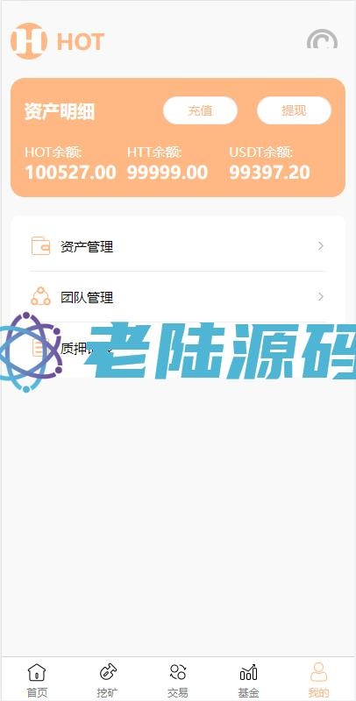Expand 团队管理 using its right chevron
Image resolution: width=356 pixels, height=701 pixels.
[x=321, y=296]
